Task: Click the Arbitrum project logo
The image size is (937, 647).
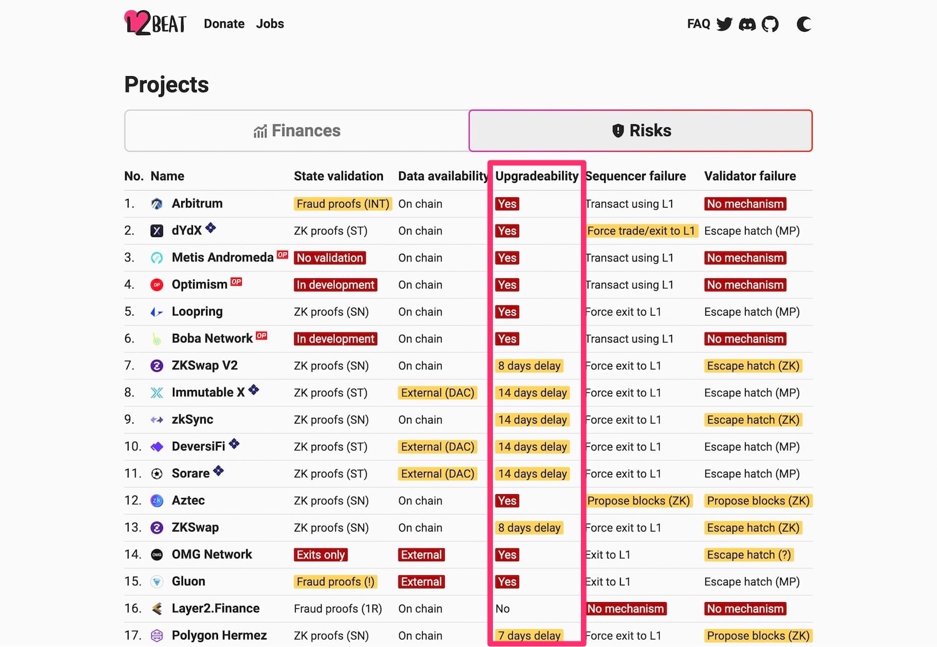Action: [157, 204]
